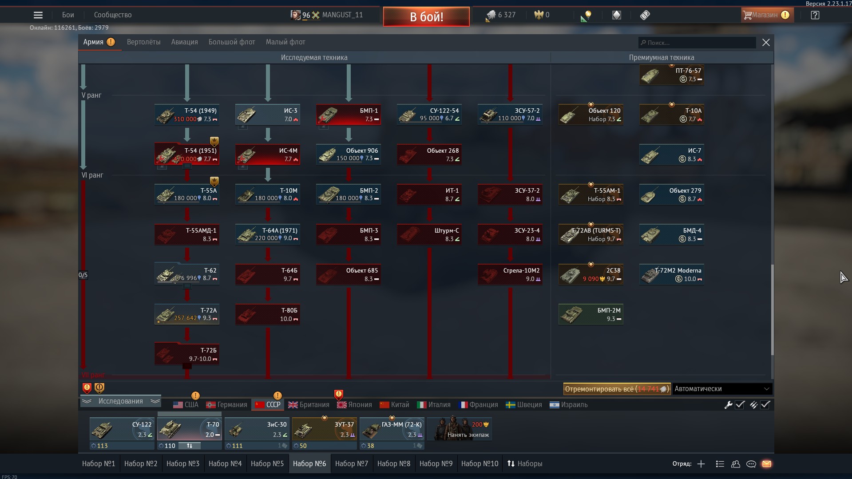The image size is (852, 479).
Task: Toggle the automatic repair wrench checkbox
Action: (x=740, y=405)
